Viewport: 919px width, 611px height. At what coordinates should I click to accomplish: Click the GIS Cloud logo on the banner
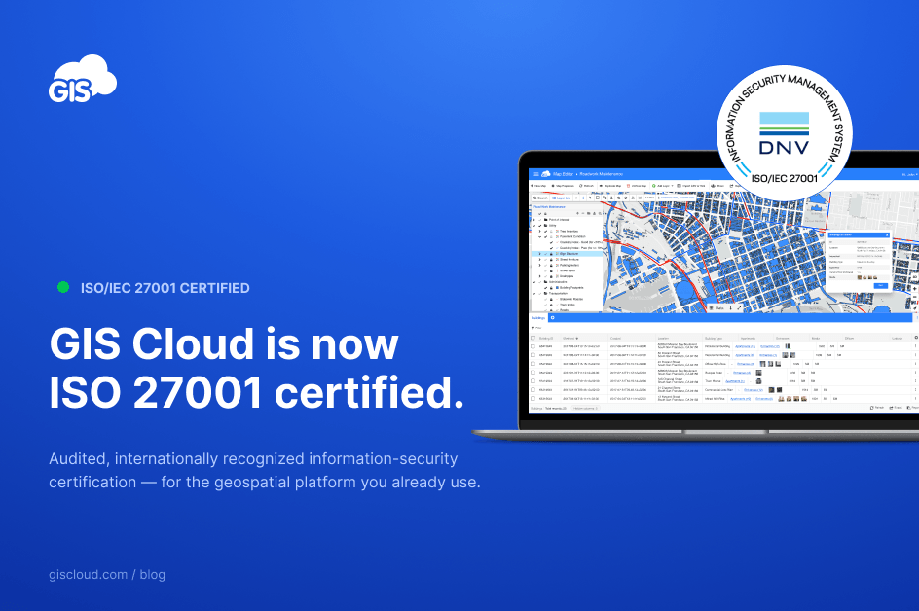click(83, 79)
